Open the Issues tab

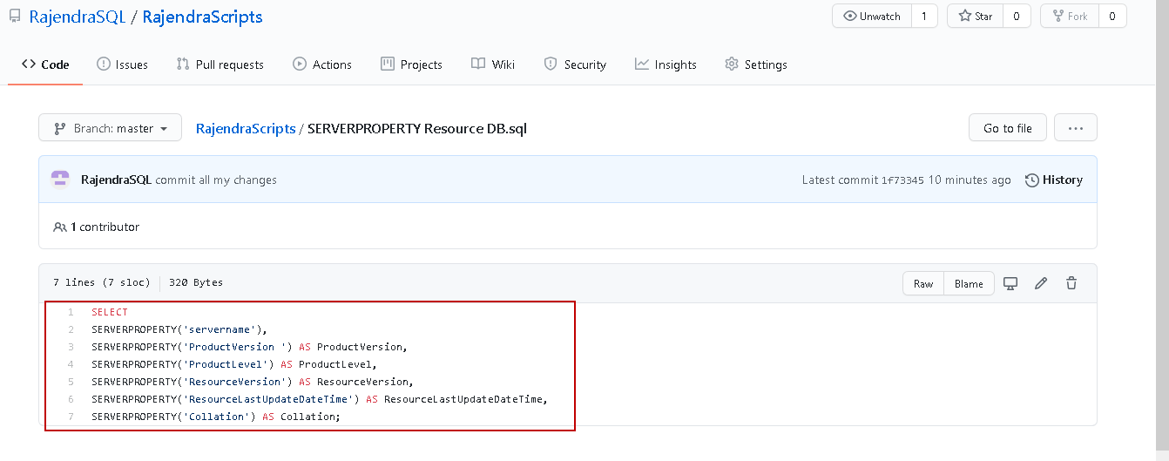point(122,64)
